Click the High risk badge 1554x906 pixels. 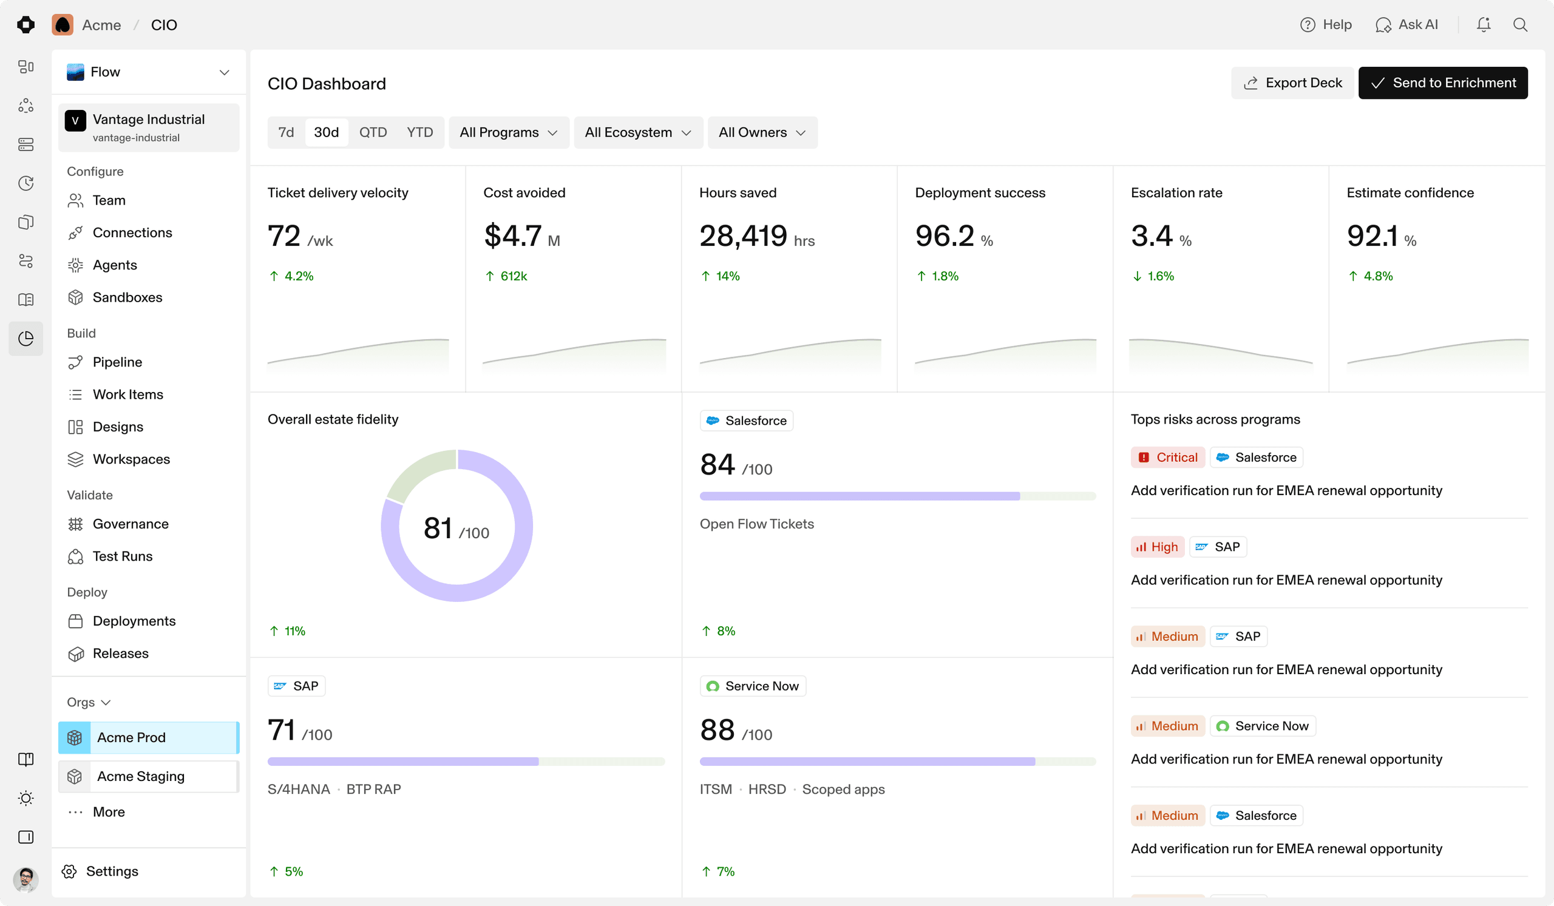pos(1158,547)
